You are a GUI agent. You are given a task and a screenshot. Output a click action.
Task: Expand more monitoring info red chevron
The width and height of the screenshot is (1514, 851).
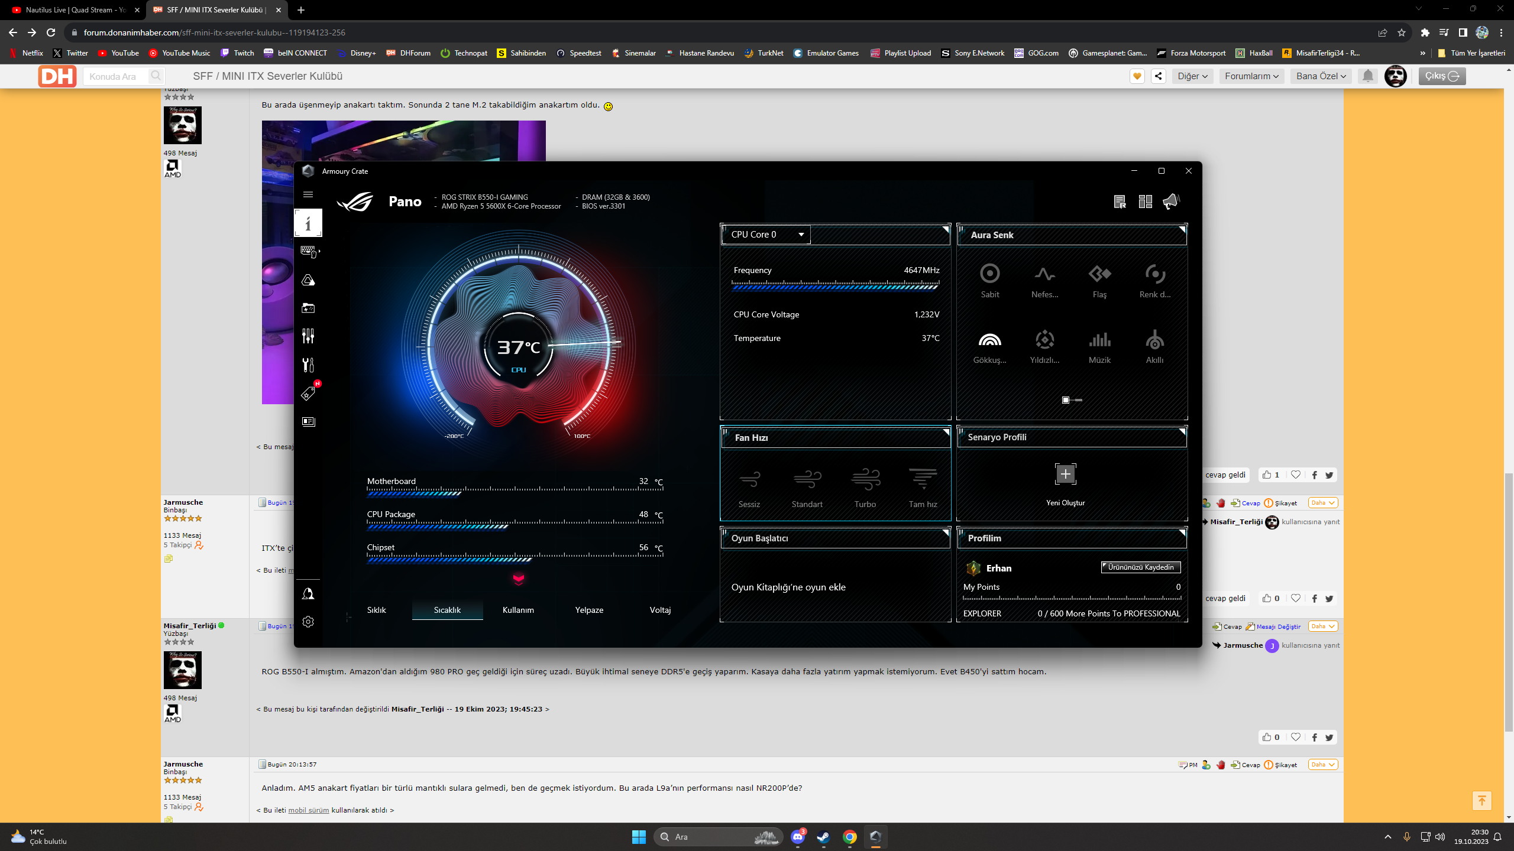point(519,579)
